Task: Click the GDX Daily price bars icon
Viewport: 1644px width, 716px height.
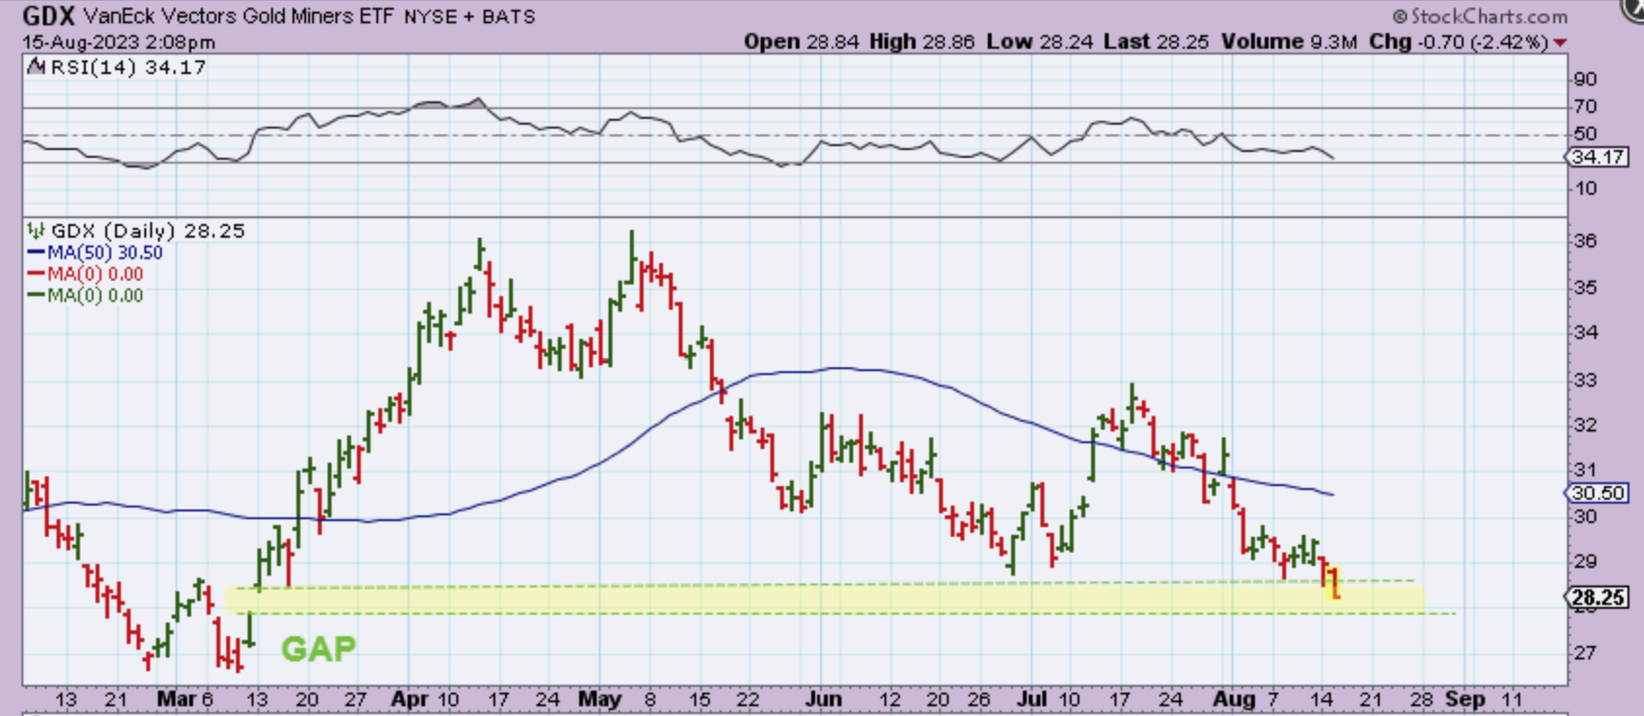Action: pyautogui.click(x=36, y=231)
